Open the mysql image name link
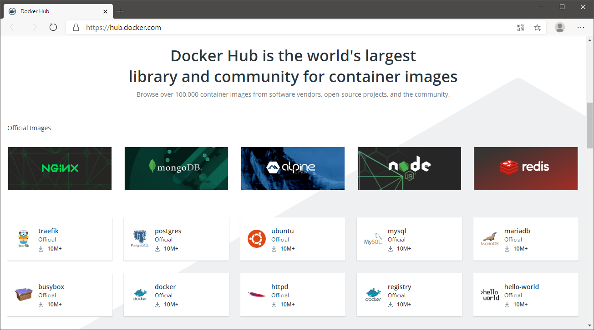The height and width of the screenshot is (330, 594). point(397,231)
